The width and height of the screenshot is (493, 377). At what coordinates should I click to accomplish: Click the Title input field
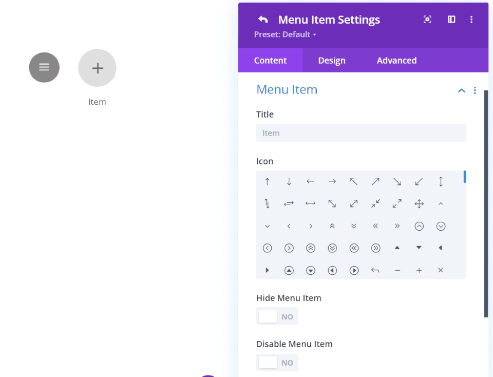coord(361,133)
